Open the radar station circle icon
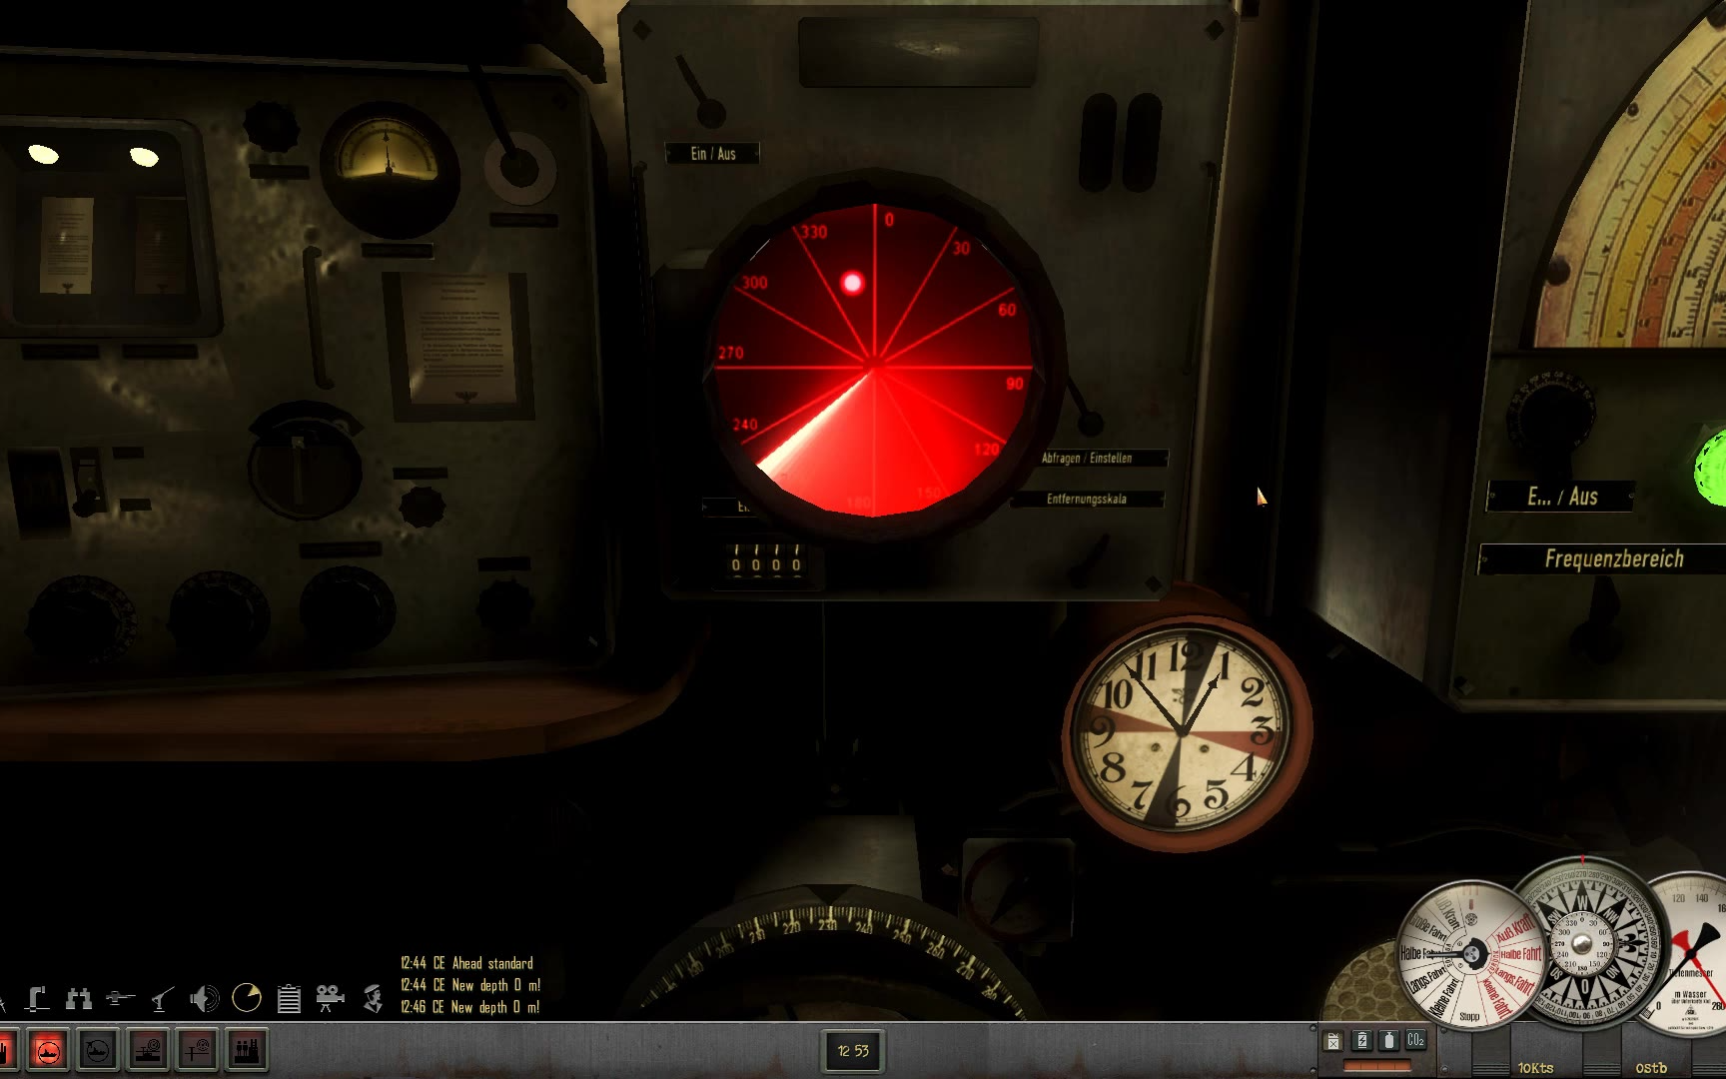The width and height of the screenshot is (1726, 1079). point(246,998)
